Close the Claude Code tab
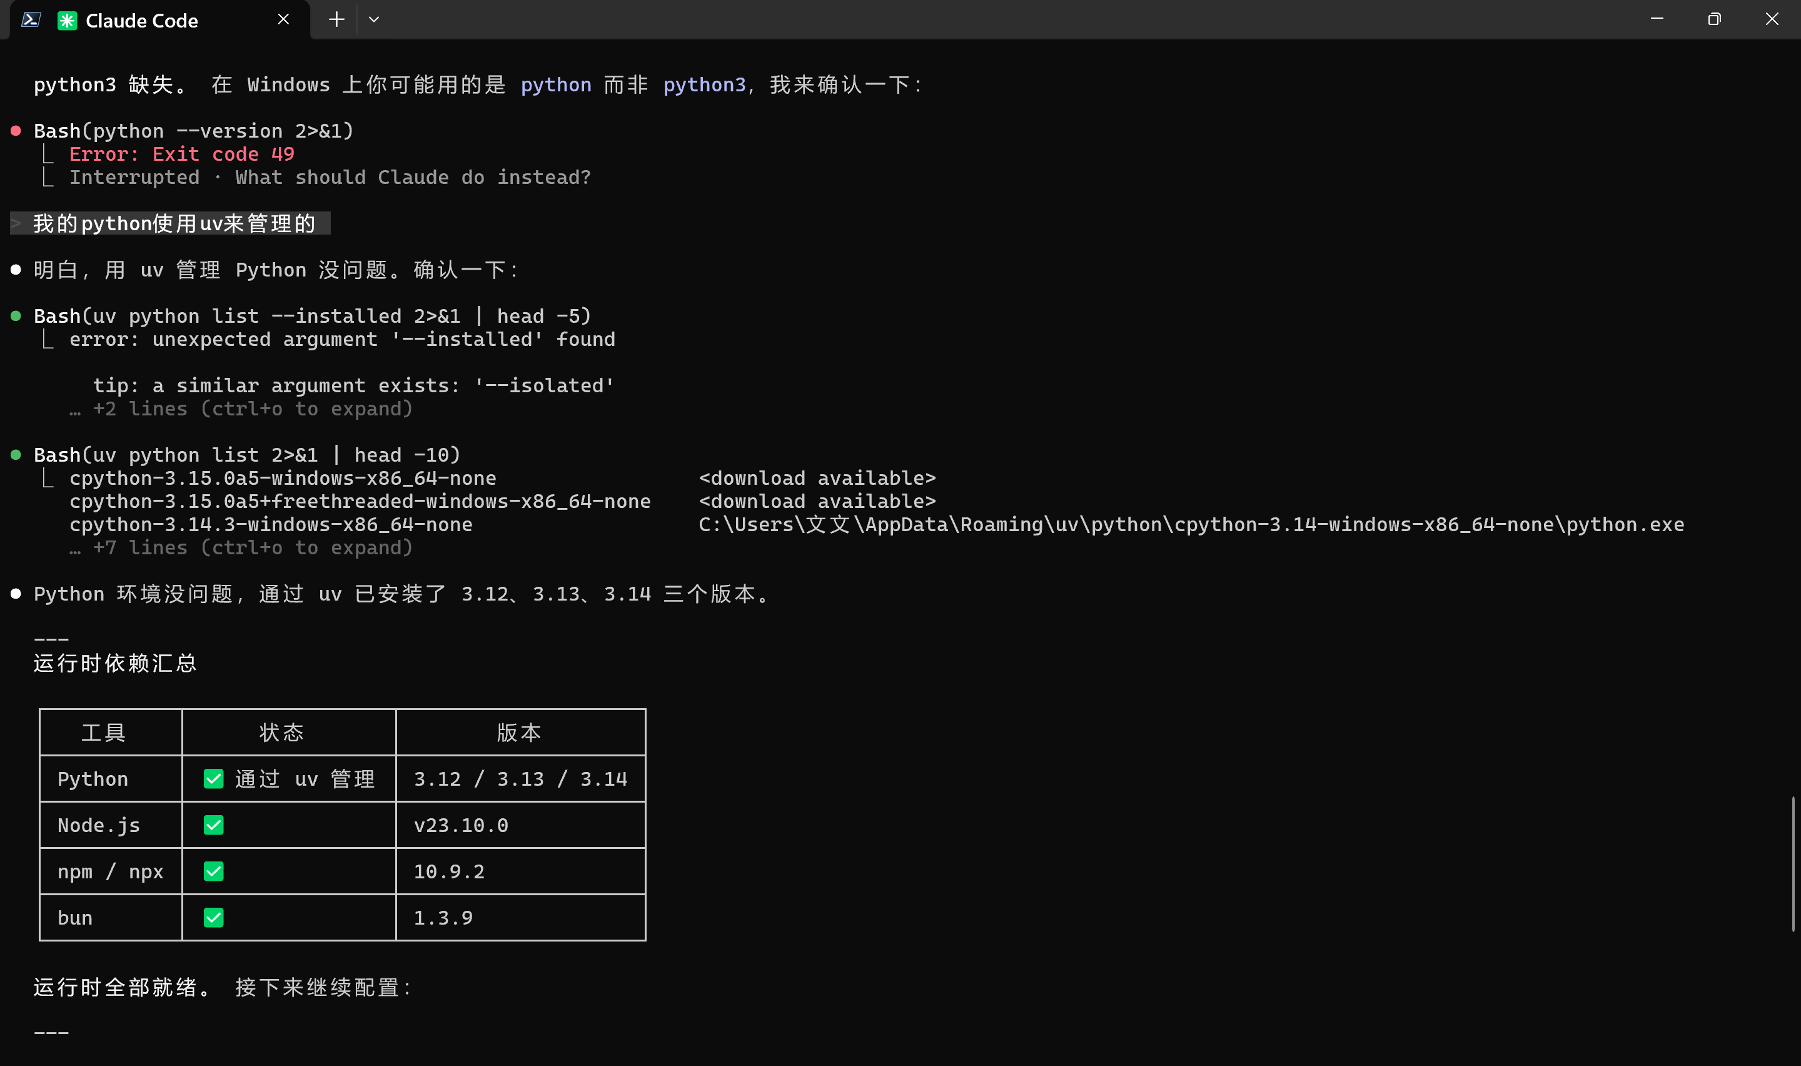This screenshot has height=1066, width=1801. [283, 19]
